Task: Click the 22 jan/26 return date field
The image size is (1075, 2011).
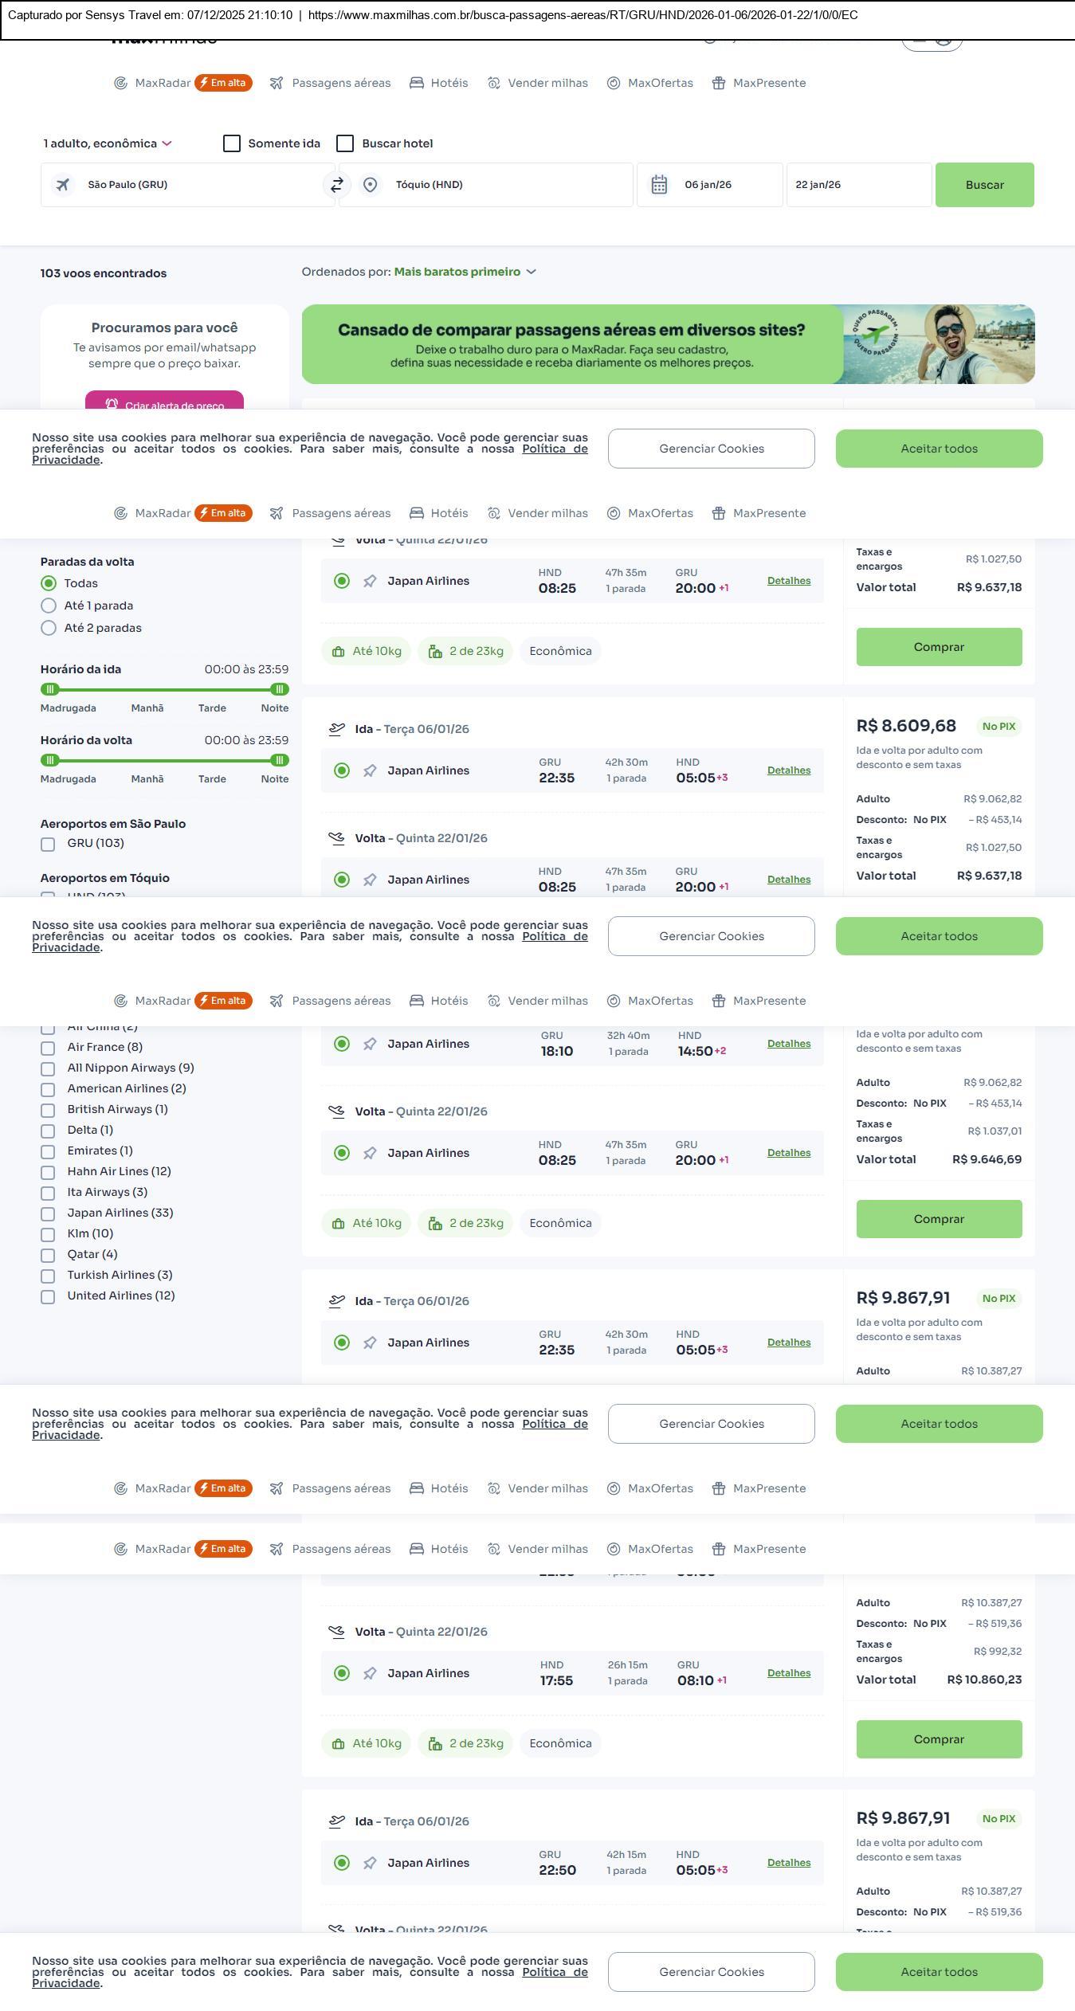Action: (858, 185)
